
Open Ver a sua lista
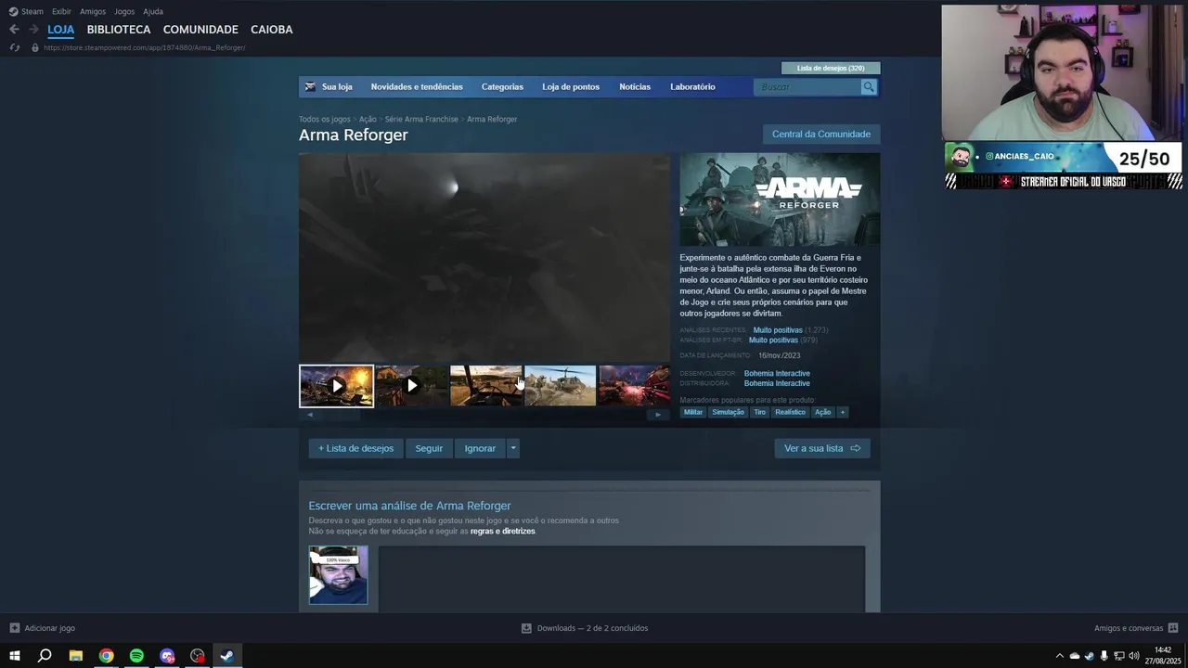click(x=822, y=448)
